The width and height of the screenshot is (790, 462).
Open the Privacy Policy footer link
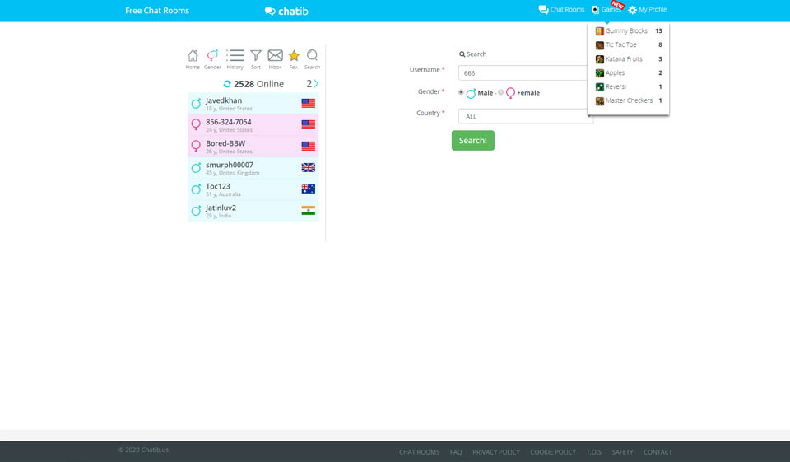click(x=495, y=452)
